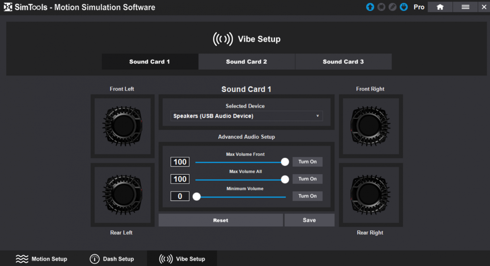The height and width of the screenshot is (266, 490).
Task: Click the blue power plug icon
Action: 404,7
